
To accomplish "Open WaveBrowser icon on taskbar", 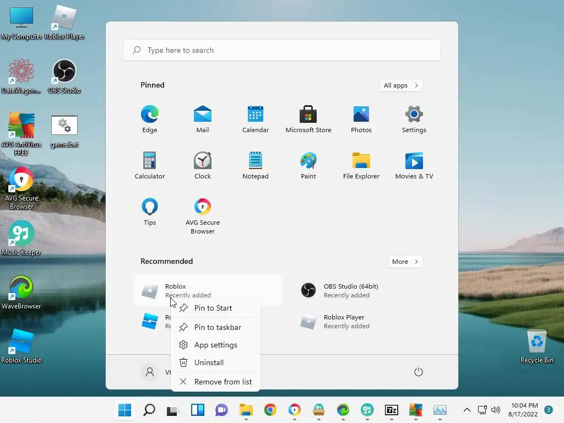I will 343,410.
